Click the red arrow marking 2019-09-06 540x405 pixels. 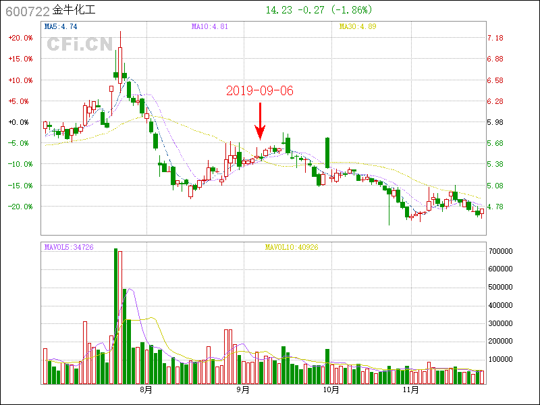[260, 122]
